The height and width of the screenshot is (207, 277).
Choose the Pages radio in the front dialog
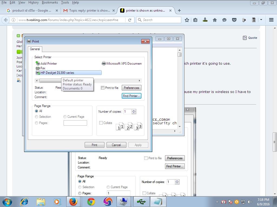(x=37, y=123)
